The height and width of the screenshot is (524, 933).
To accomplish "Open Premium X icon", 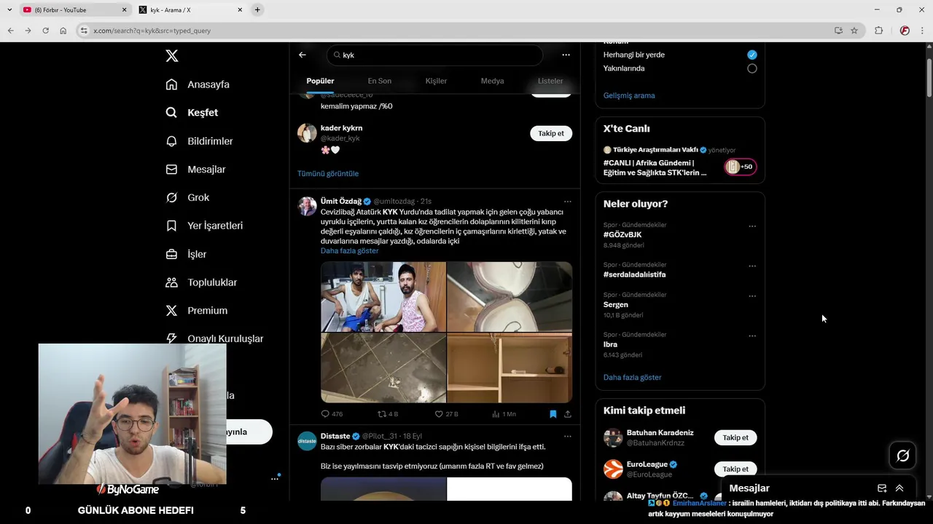I will pyautogui.click(x=171, y=311).
